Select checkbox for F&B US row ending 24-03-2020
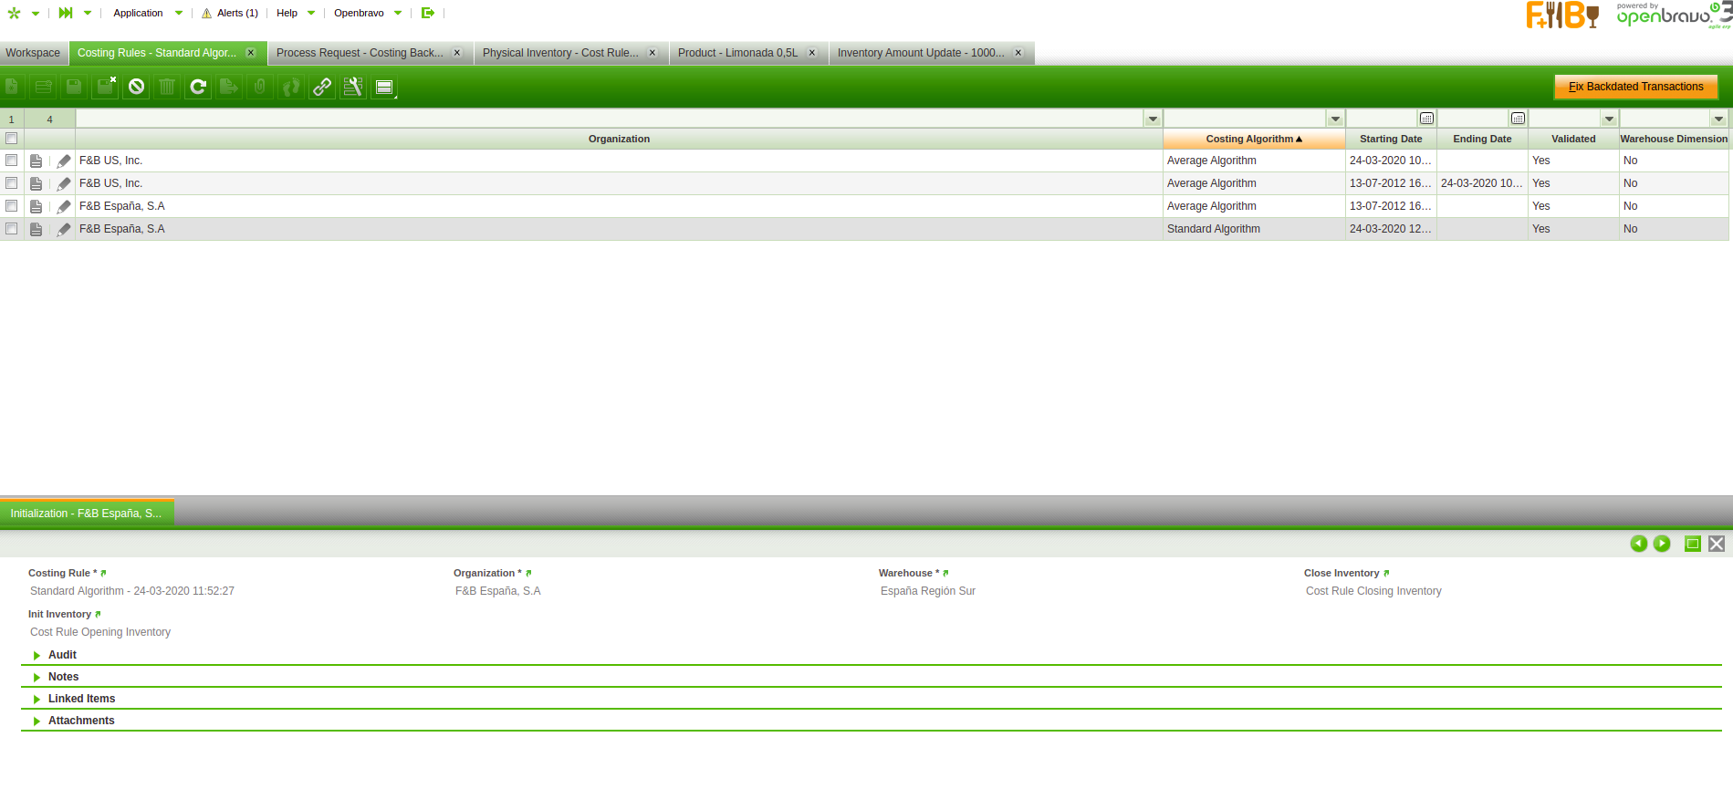 (x=12, y=183)
